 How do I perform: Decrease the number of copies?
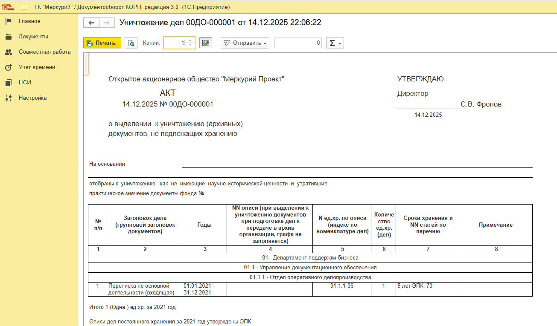[191, 45]
